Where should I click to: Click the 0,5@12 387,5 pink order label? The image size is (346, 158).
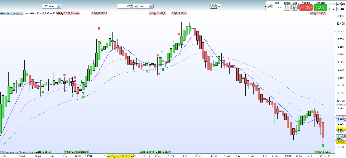[x=99, y=13]
